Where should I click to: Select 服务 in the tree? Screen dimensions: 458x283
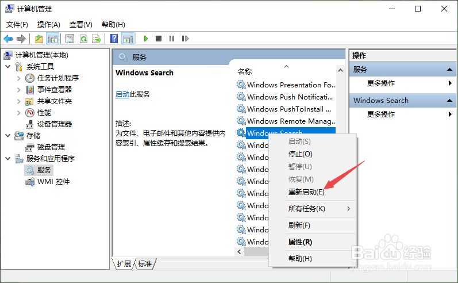(x=44, y=170)
